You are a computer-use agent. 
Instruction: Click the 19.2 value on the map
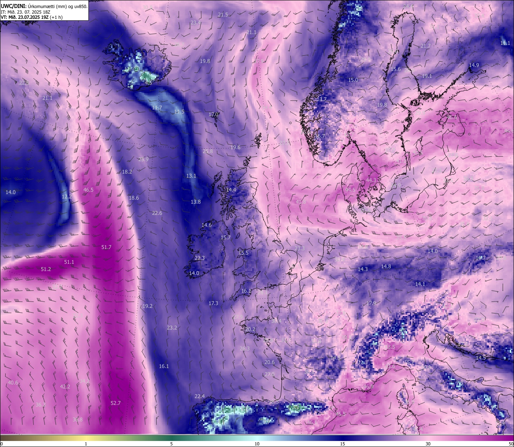coord(147,306)
